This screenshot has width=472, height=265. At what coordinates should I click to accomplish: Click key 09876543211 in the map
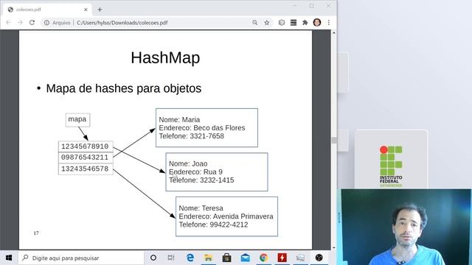[x=86, y=158]
